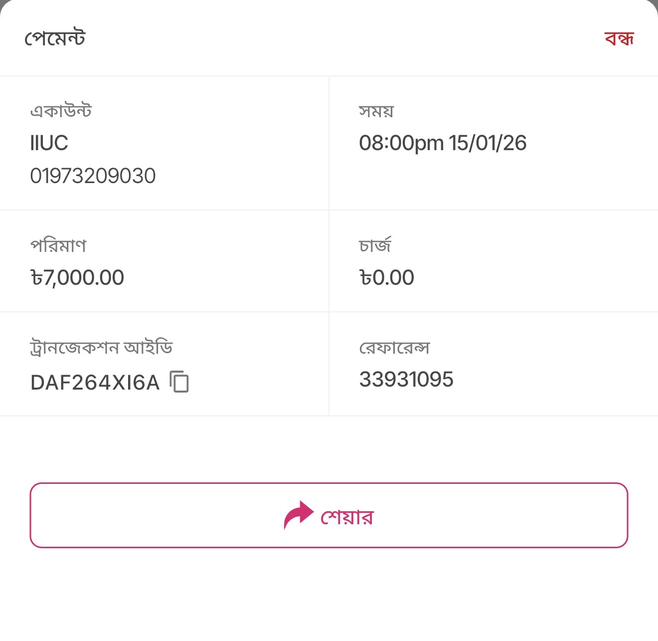658x641 pixels.
Task: Close the payment sheet via বন্ধ
Action: coord(619,38)
